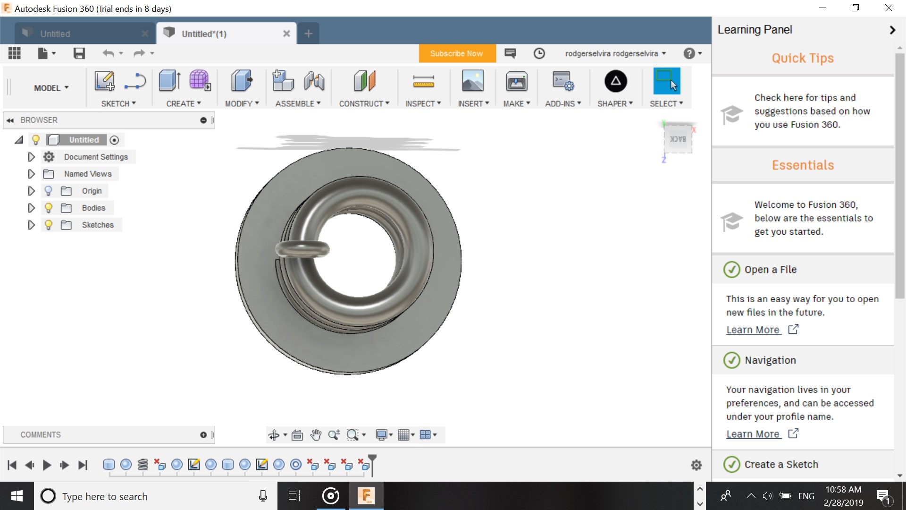Click the Create Sketch icon

[104, 81]
